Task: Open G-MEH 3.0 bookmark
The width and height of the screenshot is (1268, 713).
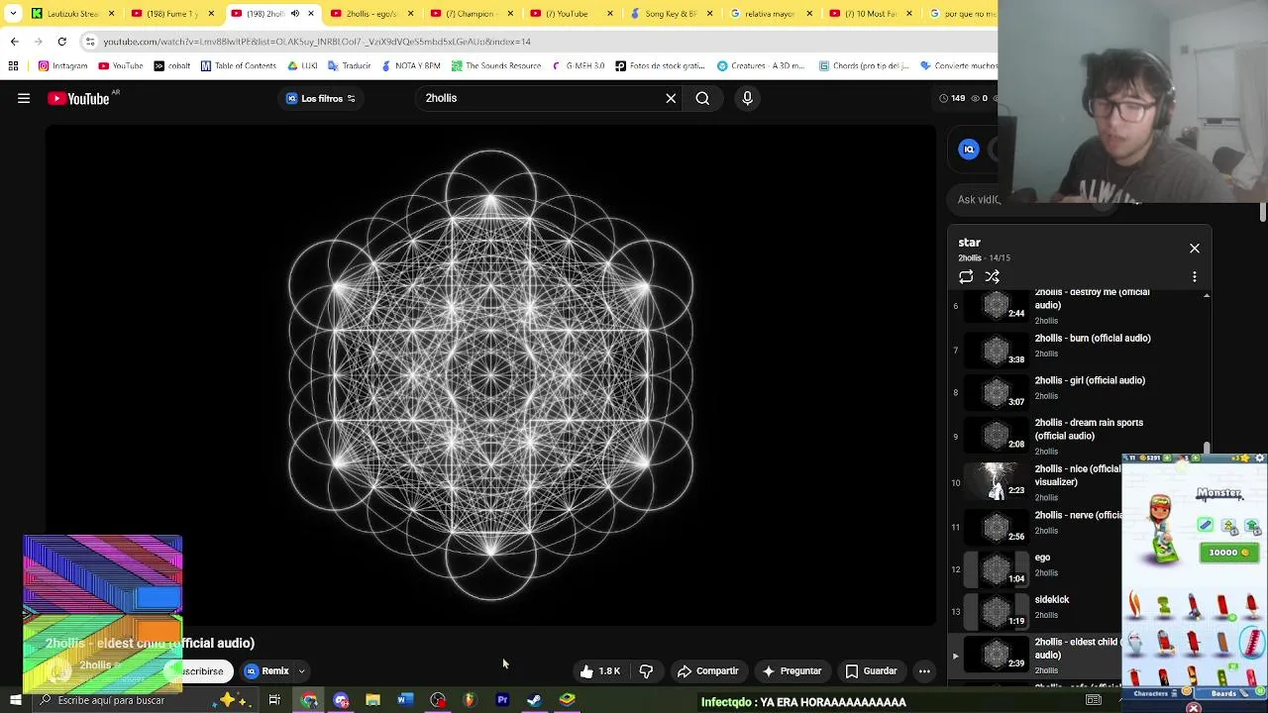Action: (x=578, y=66)
